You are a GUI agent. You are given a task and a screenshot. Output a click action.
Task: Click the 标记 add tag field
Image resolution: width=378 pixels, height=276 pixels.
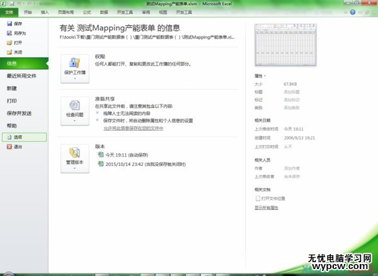(x=292, y=100)
